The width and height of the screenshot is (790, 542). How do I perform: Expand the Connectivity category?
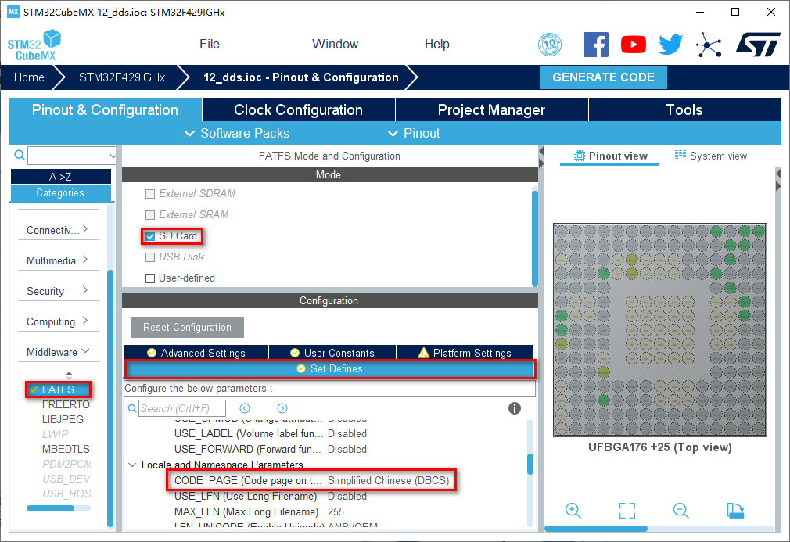(x=57, y=230)
